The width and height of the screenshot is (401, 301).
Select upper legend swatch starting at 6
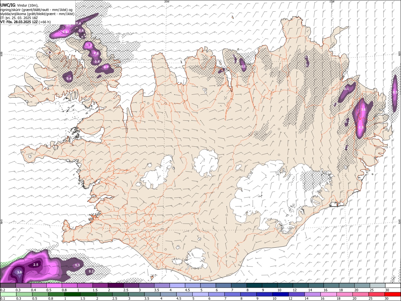[223, 286]
